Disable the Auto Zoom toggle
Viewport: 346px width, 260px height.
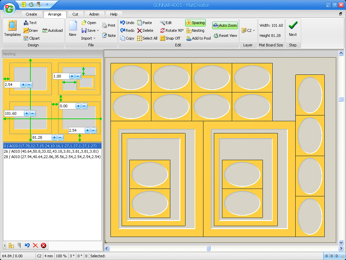(x=225, y=25)
